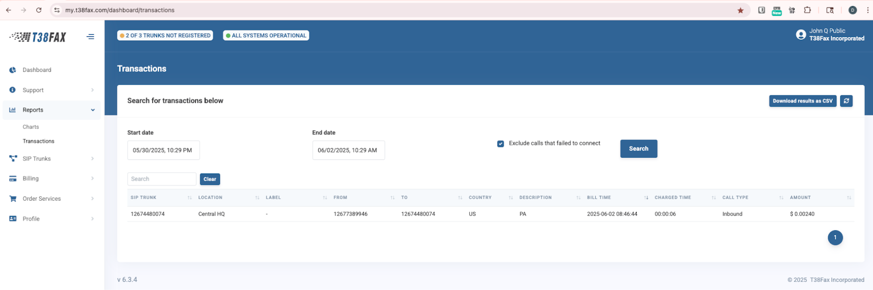Click the Billing card icon
Screen dimensions: 873x290
point(13,178)
